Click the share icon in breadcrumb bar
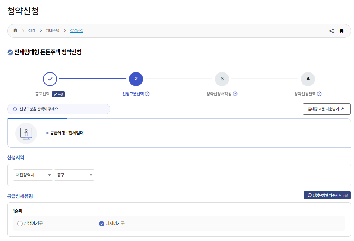The width and height of the screenshot is (354, 241). [331, 31]
